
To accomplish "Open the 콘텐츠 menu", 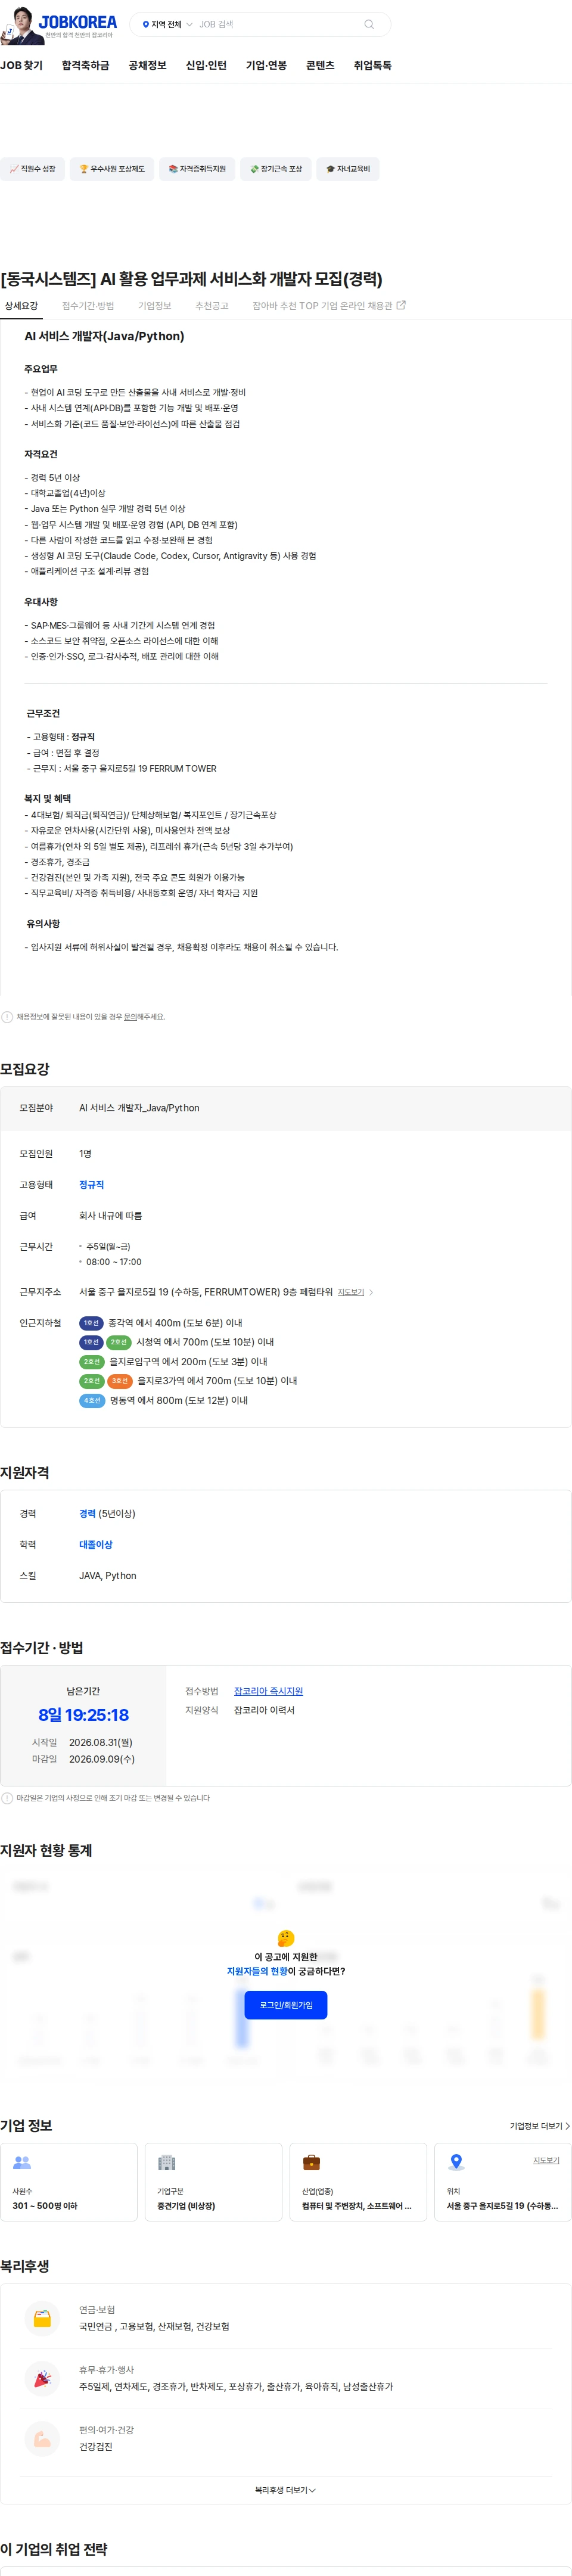I will click(320, 65).
